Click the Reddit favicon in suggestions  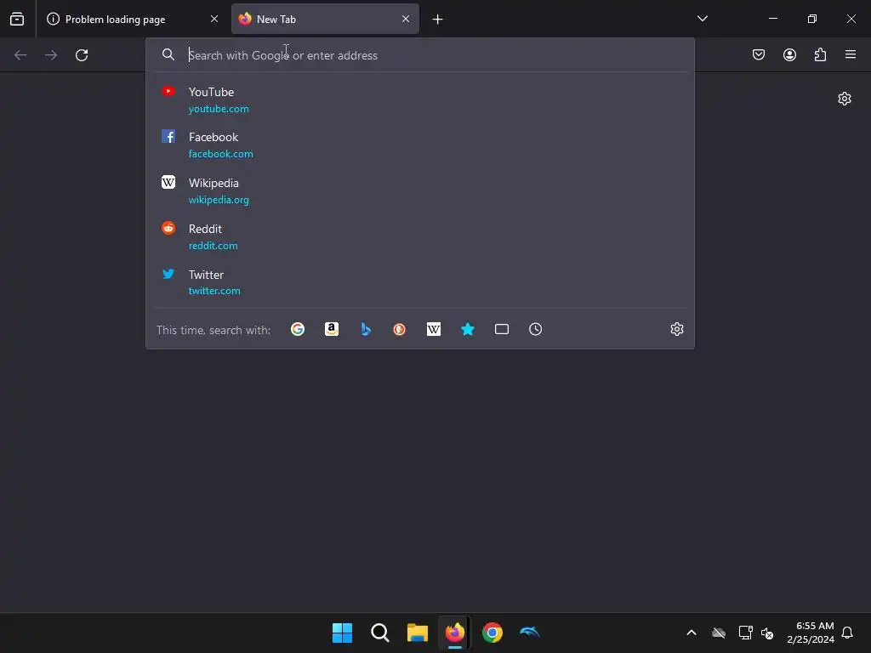tap(168, 228)
